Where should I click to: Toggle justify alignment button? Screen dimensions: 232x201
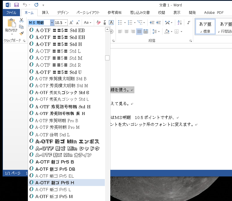(x=139, y=31)
